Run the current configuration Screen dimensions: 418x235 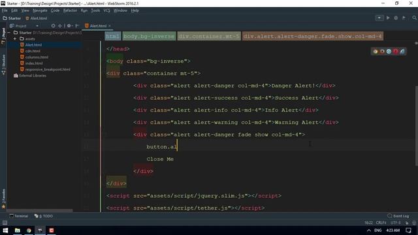388,18
